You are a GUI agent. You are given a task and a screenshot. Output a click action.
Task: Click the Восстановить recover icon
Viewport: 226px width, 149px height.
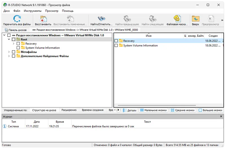point(43,19)
